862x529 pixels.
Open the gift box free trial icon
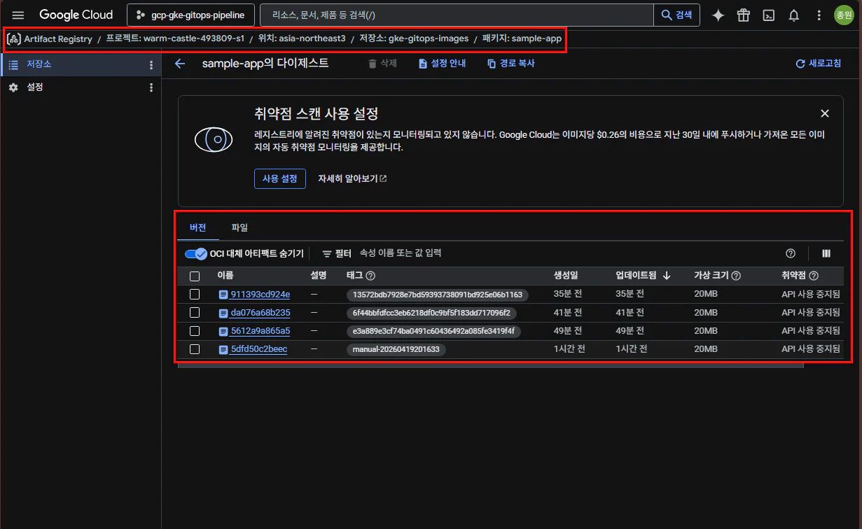point(743,15)
